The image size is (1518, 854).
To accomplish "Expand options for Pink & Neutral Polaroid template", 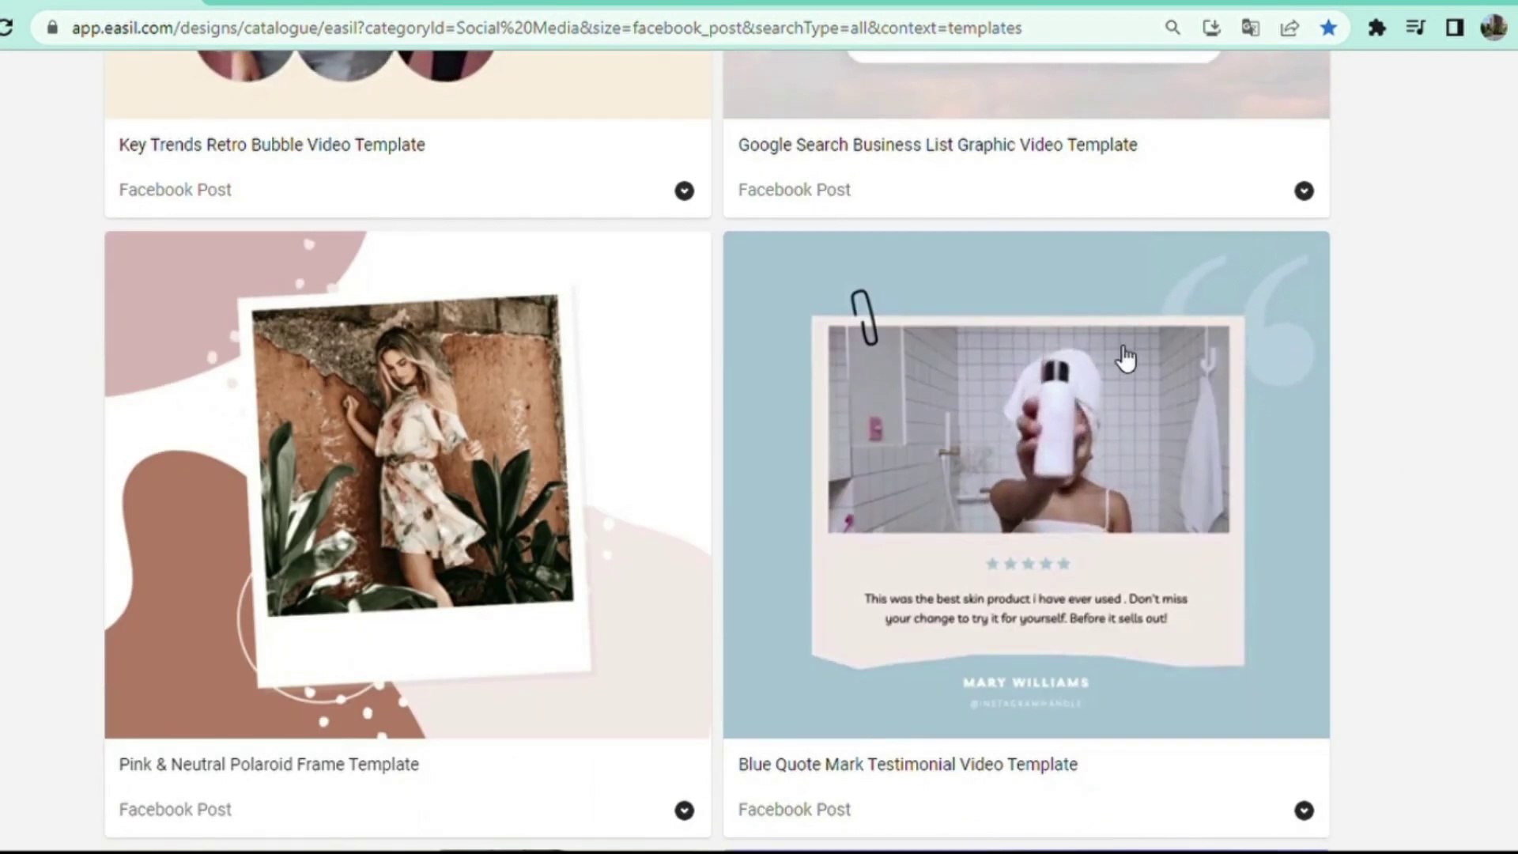I will pos(684,811).
